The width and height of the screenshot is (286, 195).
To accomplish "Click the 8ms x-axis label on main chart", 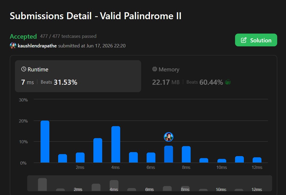I will pyautogui.click(x=186, y=167).
